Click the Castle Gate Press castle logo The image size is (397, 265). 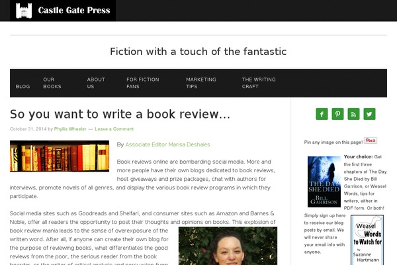(24, 11)
